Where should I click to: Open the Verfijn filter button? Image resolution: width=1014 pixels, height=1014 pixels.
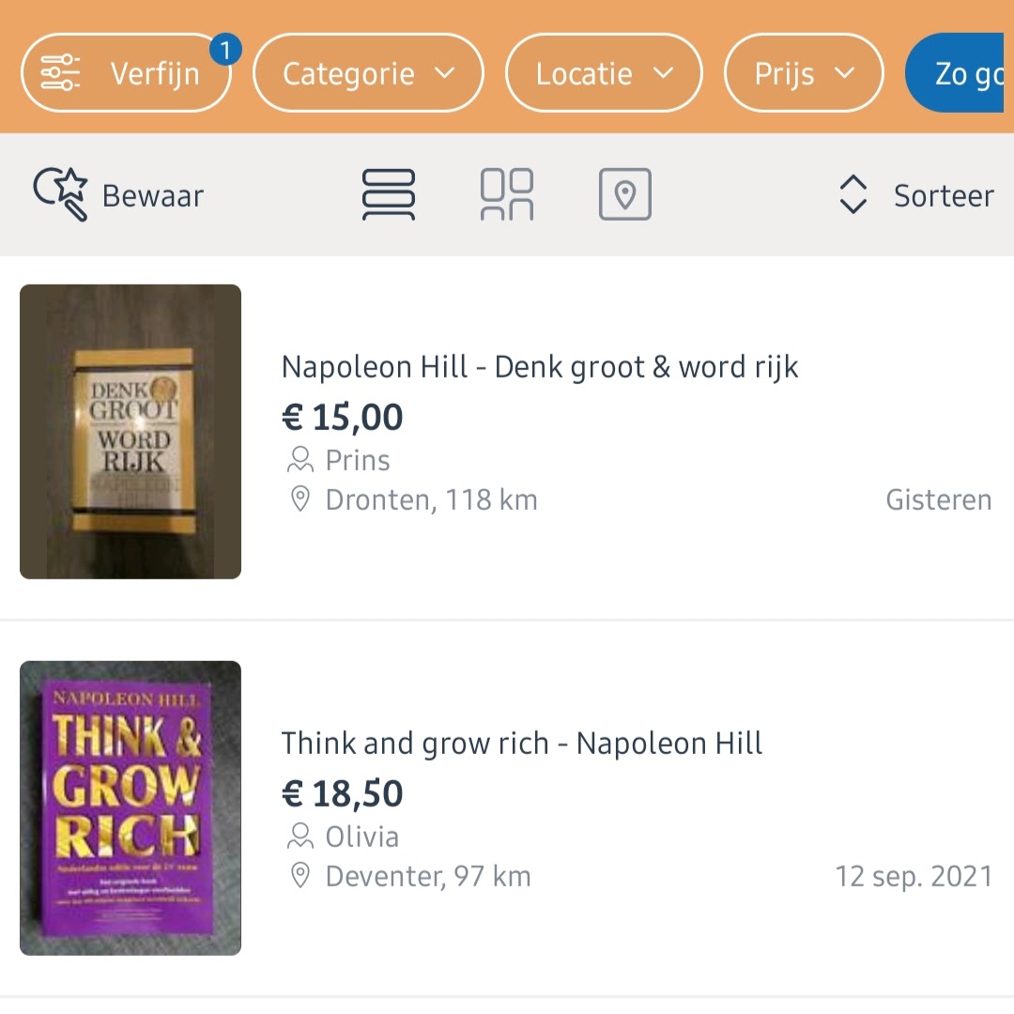tap(126, 73)
